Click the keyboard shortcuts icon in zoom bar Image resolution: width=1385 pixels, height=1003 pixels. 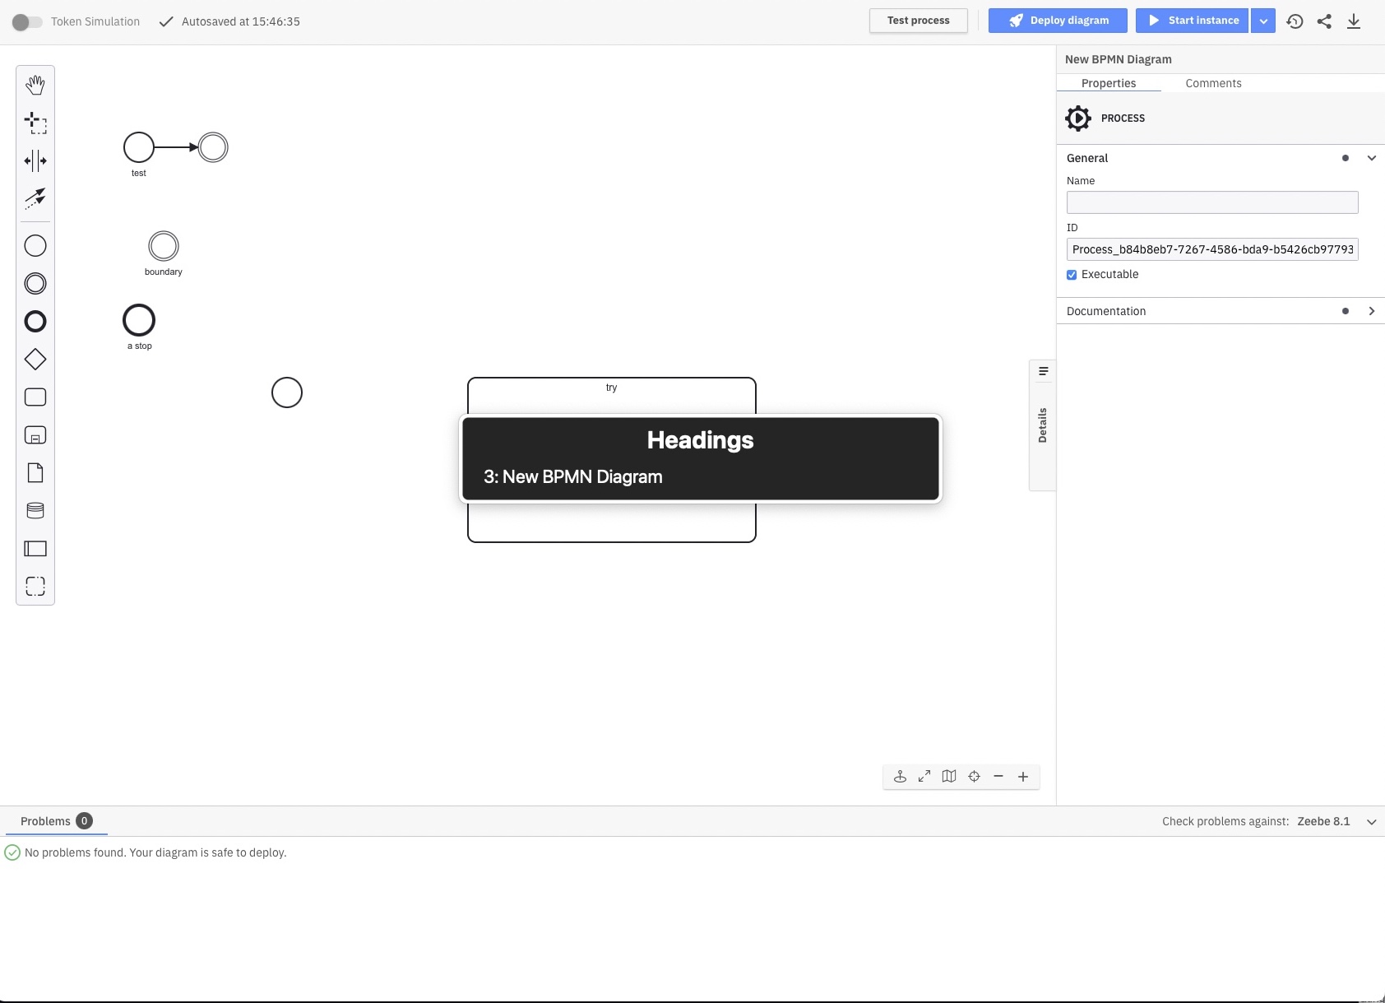(x=900, y=777)
